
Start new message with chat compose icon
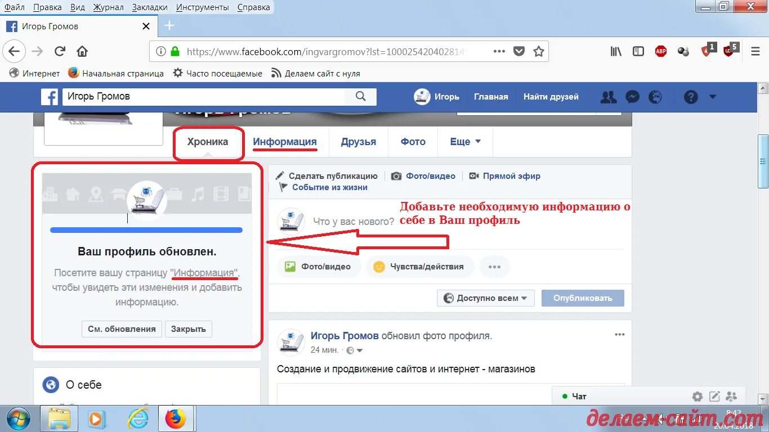(x=714, y=397)
